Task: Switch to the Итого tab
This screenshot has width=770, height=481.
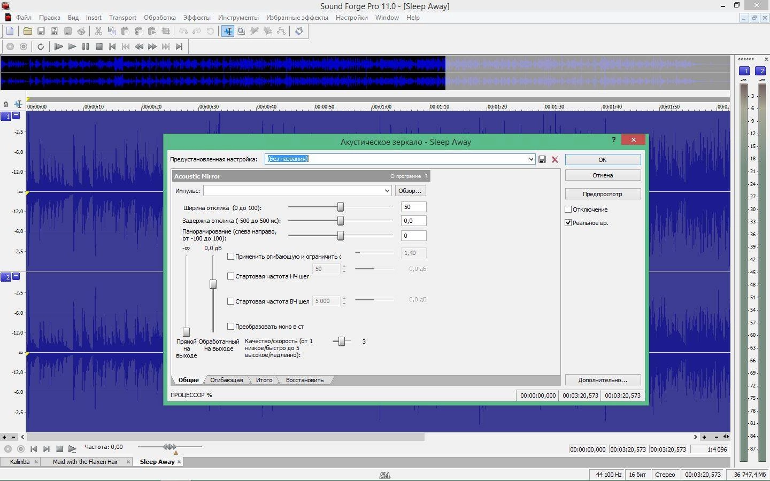Action: 264,380
